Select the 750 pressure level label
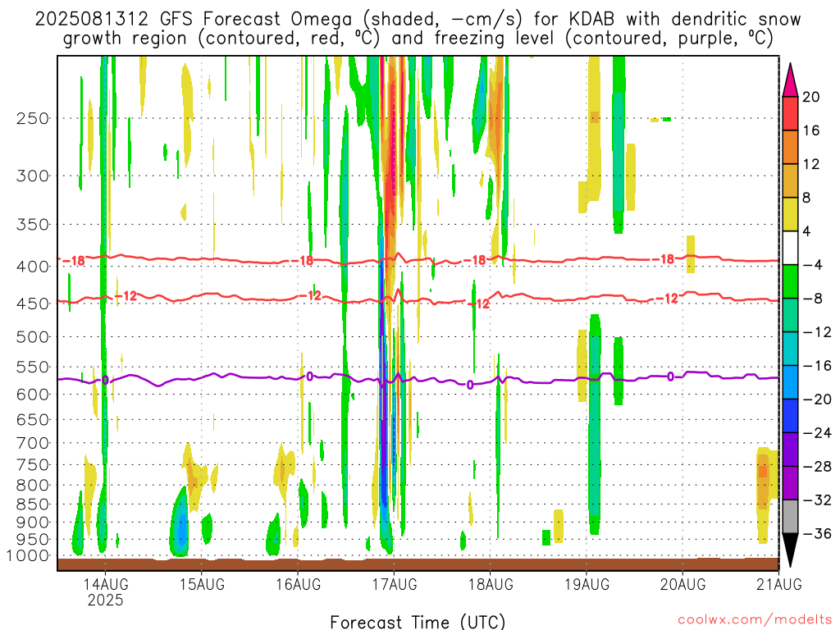 [x=33, y=465]
